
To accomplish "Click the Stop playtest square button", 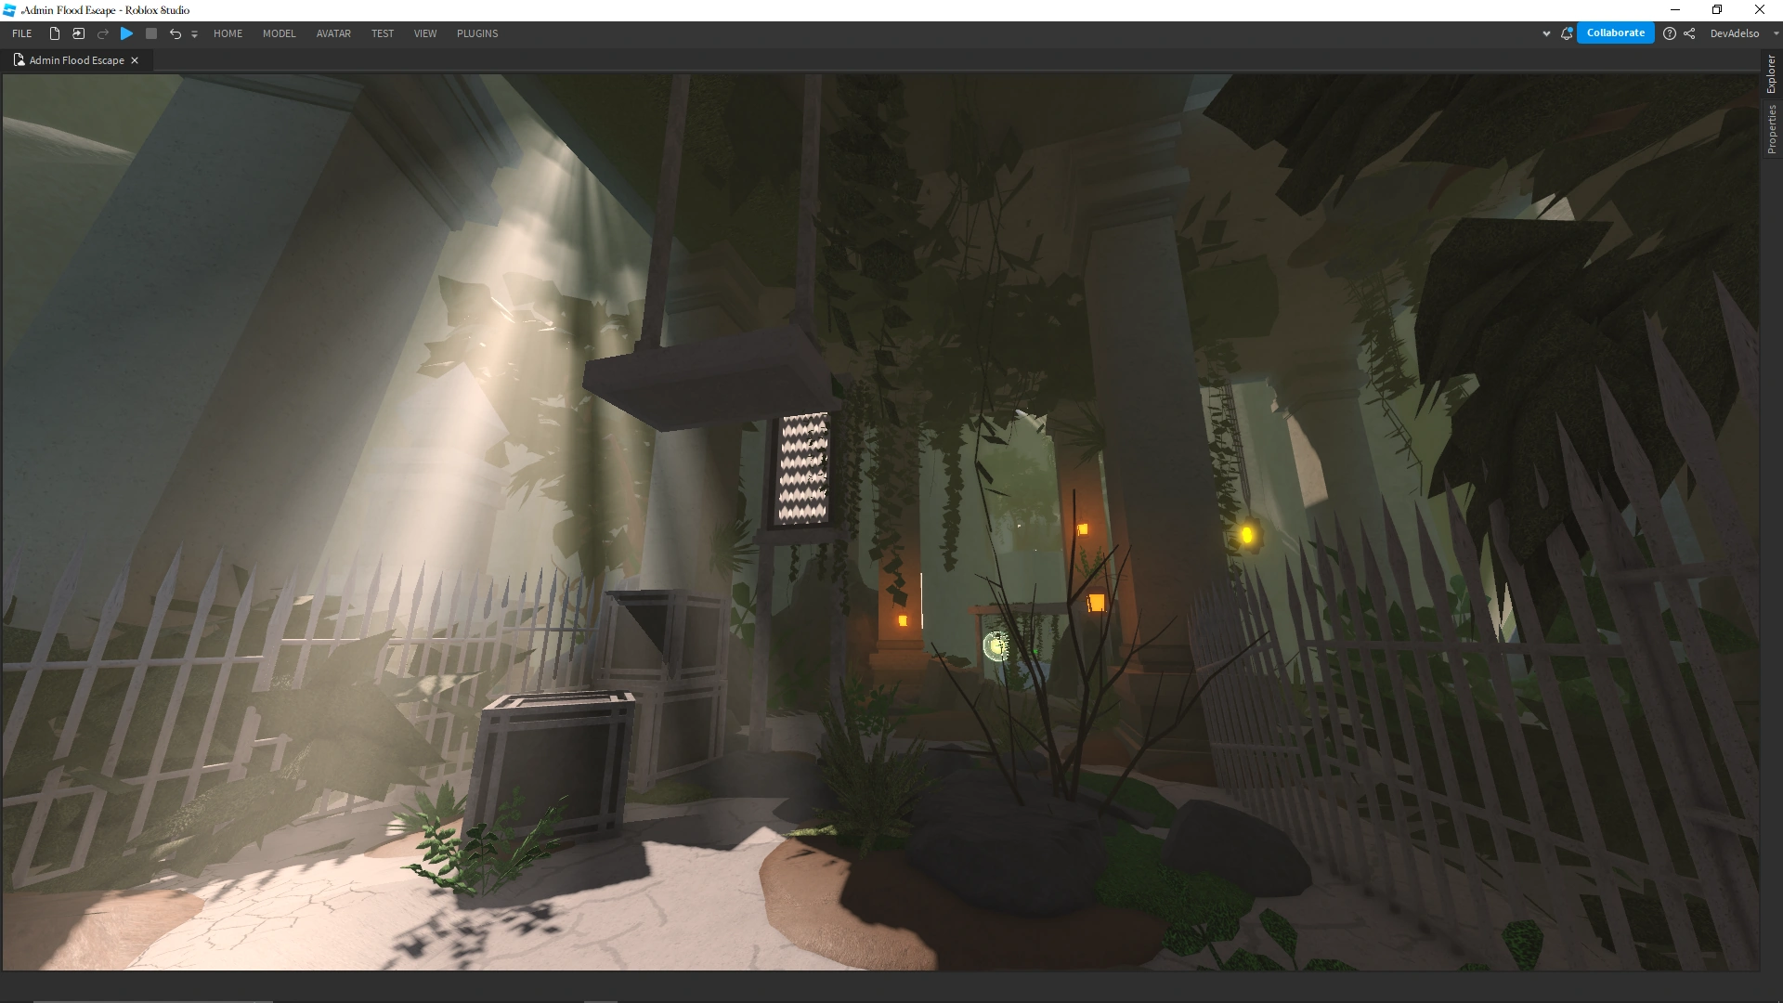I will [151, 33].
